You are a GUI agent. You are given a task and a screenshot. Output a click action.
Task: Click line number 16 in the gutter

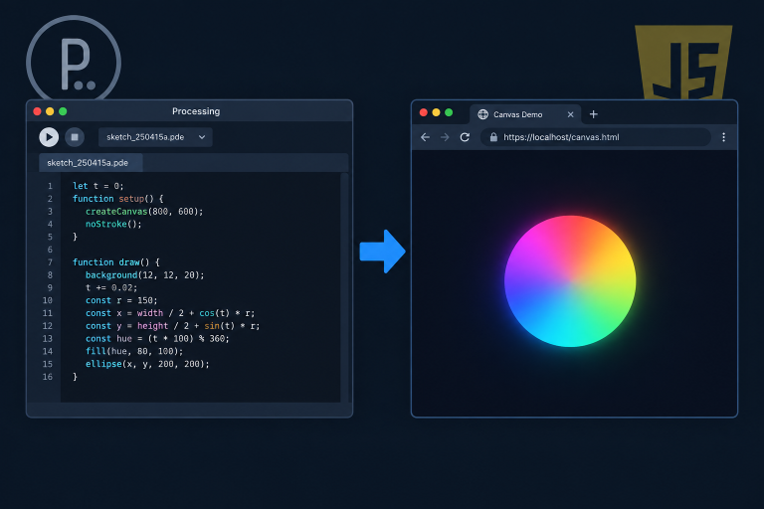pos(48,377)
